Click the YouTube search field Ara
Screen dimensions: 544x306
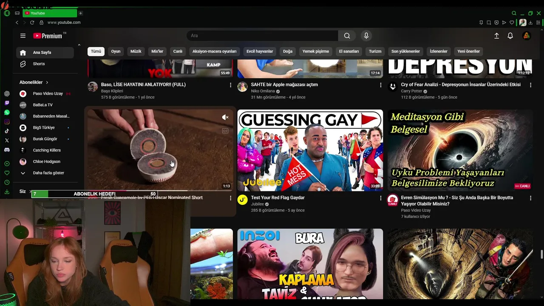pyautogui.click(x=262, y=36)
